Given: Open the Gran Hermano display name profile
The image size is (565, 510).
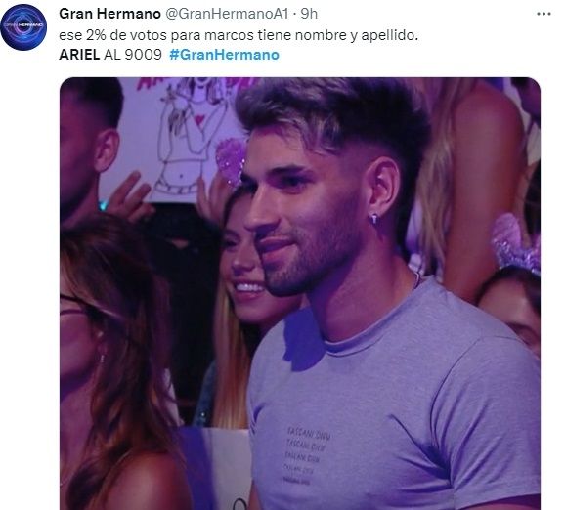Looking at the screenshot, I should pos(109,14).
